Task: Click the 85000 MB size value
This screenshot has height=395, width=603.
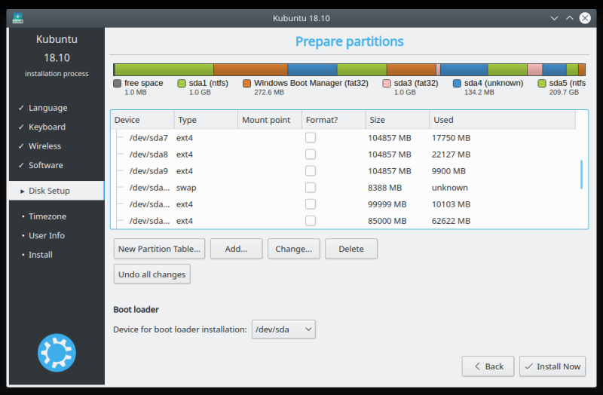Action: pos(387,220)
